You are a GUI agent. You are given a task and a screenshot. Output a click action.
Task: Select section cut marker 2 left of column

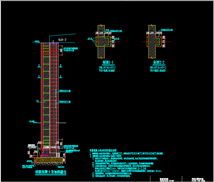[x=39, y=66]
